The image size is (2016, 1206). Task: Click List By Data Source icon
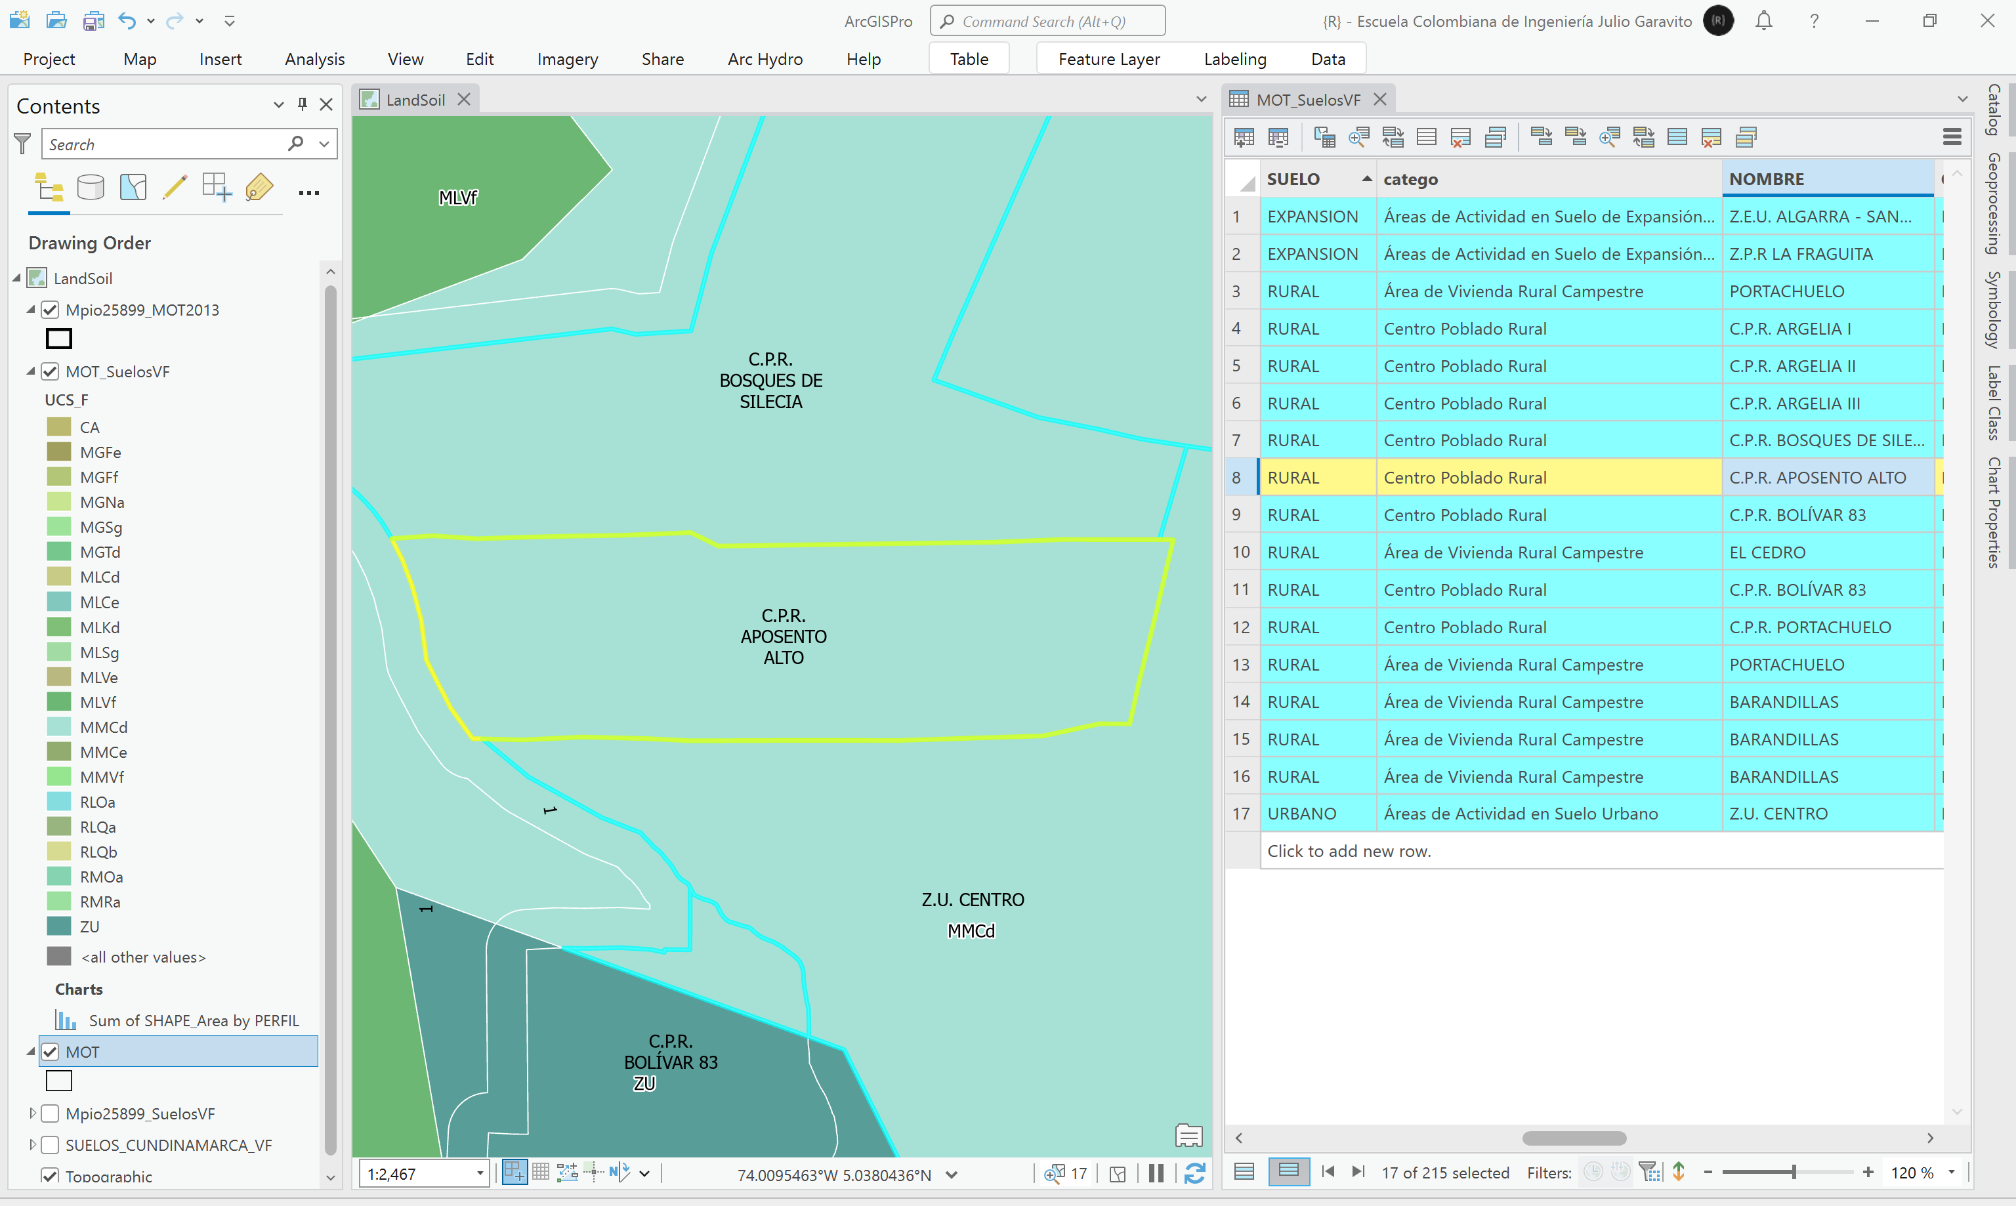(90, 188)
